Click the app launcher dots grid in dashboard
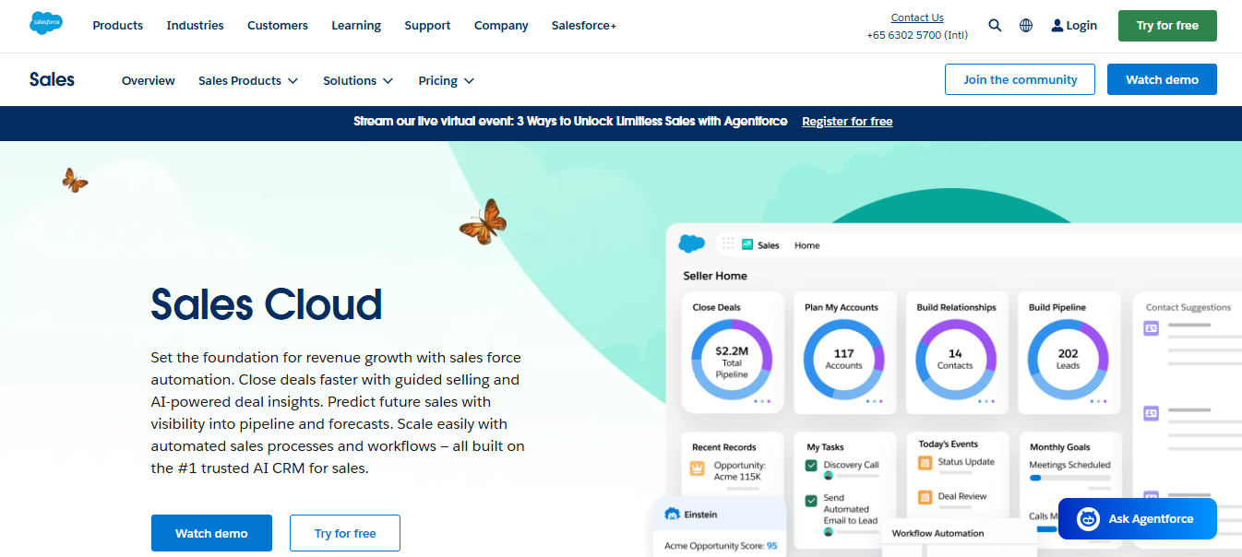Screen dimensions: 1242x557 point(728,244)
